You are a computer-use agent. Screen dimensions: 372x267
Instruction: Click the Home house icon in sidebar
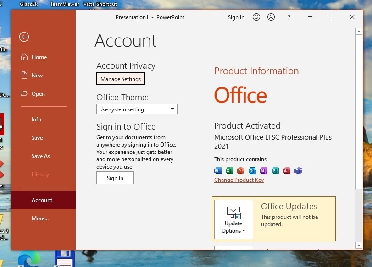coord(24,57)
